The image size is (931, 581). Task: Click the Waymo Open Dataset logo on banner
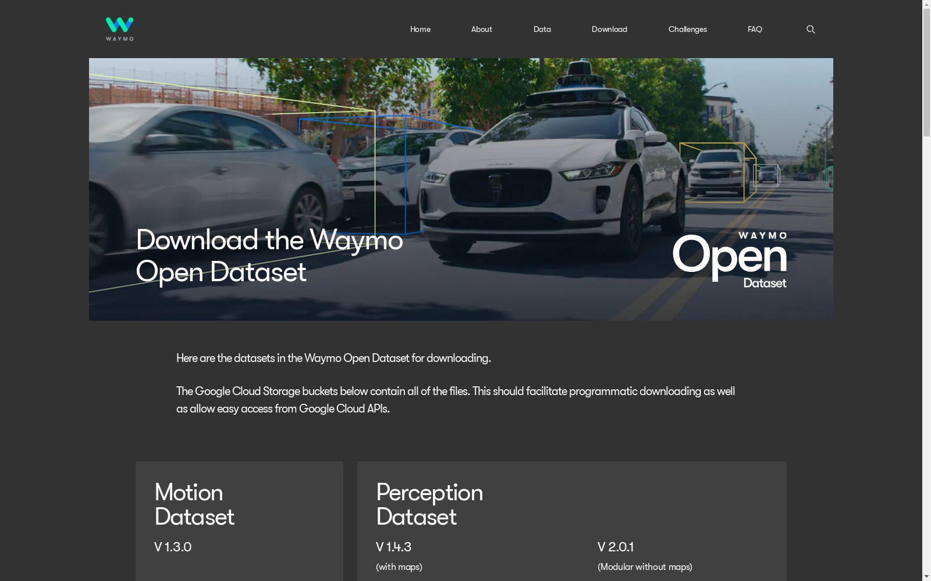730,260
